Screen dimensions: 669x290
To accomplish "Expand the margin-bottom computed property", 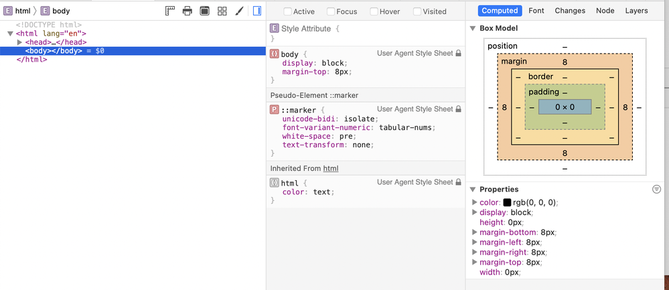I will (475, 232).
